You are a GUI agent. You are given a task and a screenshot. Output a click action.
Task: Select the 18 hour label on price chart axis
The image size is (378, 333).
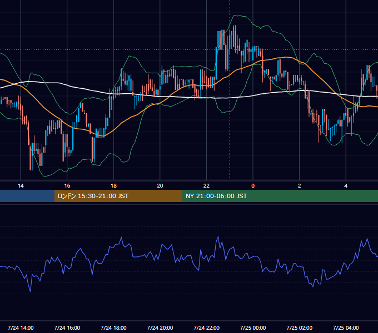click(113, 186)
